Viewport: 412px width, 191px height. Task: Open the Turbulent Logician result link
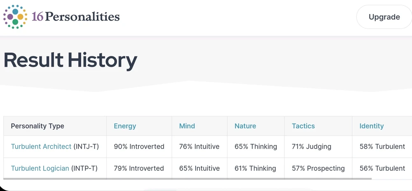tap(40, 168)
